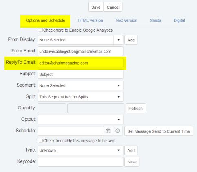Open the Seeds tab
This screenshot has height=172, width=197.
(155, 20)
